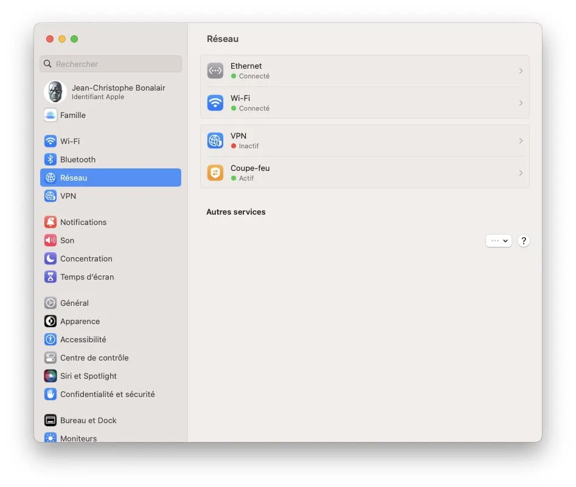Open the Ethernet service label
This screenshot has width=576, height=487.
point(246,66)
